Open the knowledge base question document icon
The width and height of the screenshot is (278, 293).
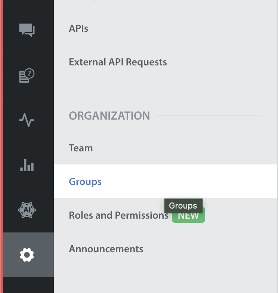(x=27, y=75)
